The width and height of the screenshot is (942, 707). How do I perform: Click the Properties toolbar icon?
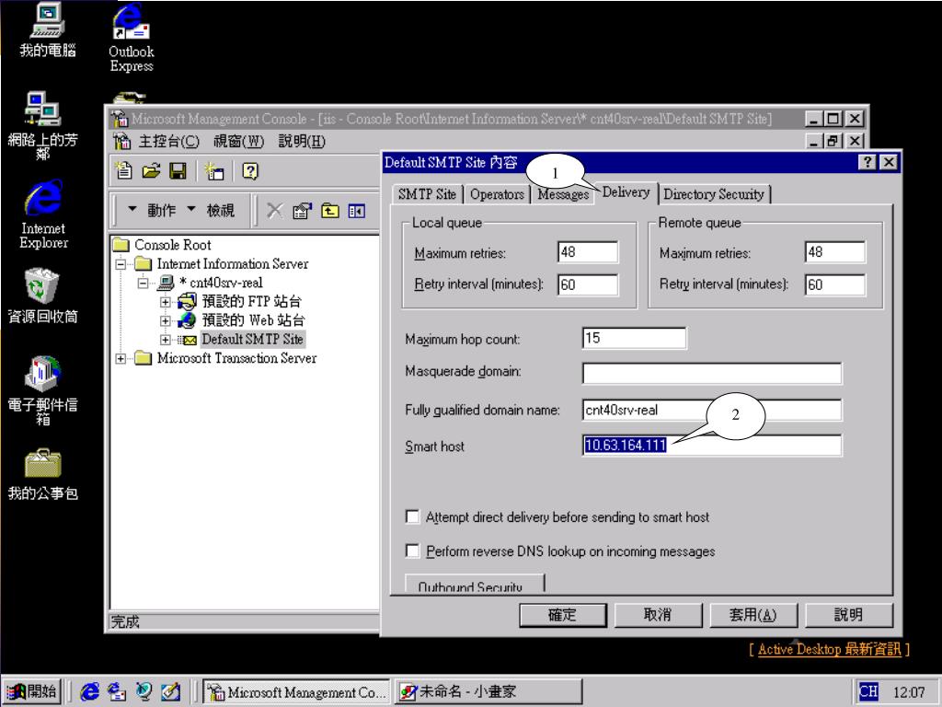pyautogui.click(x=302, y=211)
